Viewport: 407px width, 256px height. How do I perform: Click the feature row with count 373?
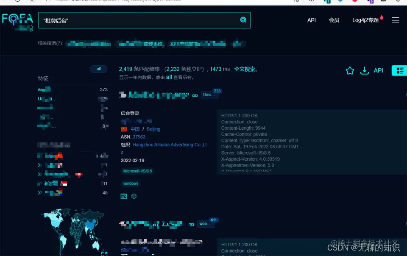[72, 89]
